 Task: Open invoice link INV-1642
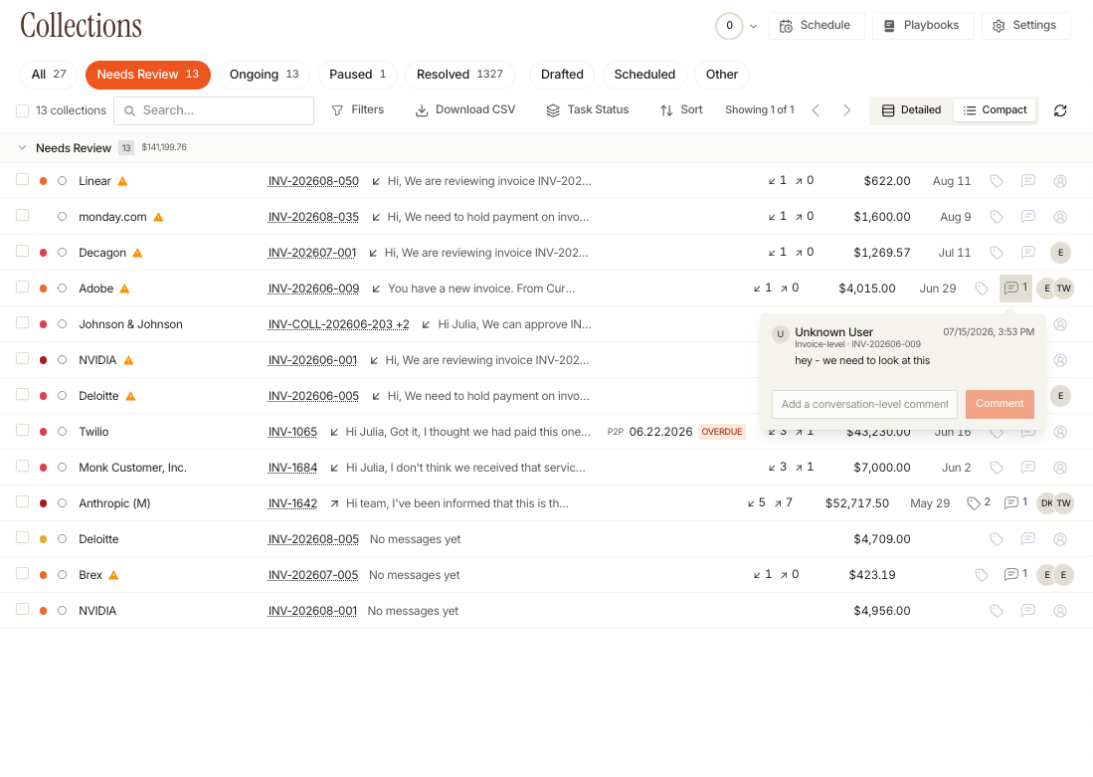point(292,502)
